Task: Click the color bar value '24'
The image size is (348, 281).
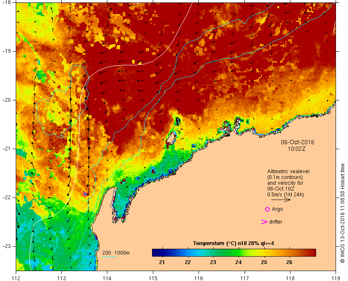Action: tap(238, 262)
